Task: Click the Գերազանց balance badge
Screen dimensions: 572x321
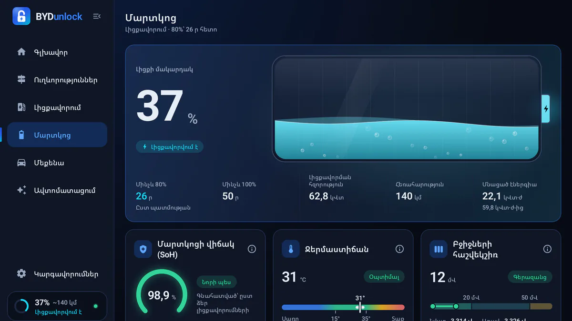Action: click(x=530, y=277)
